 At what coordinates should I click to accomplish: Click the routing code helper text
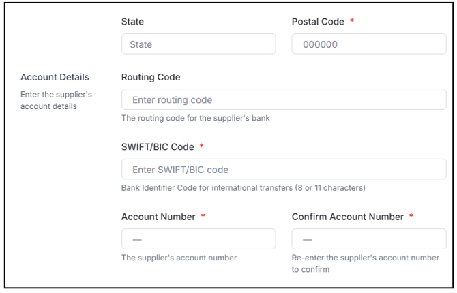195,118
